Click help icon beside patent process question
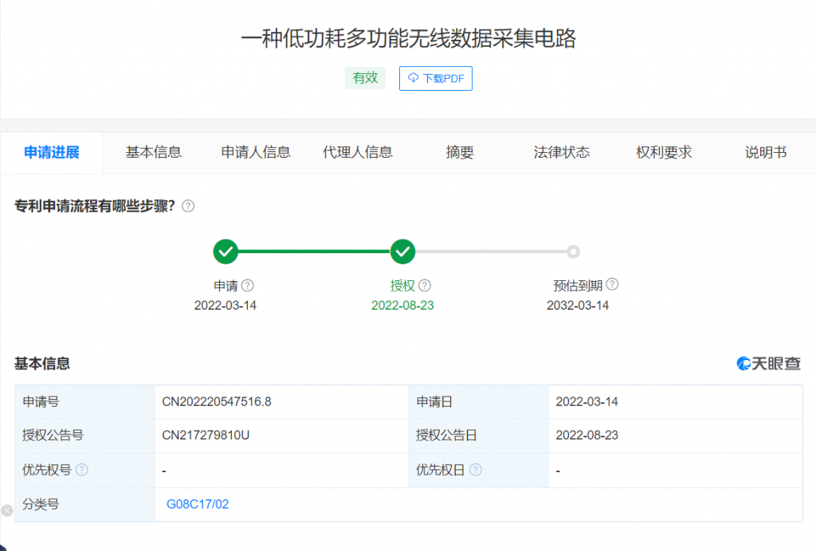Image resolution: width=816 pixels, height=551 pixels. click(188, 206)
